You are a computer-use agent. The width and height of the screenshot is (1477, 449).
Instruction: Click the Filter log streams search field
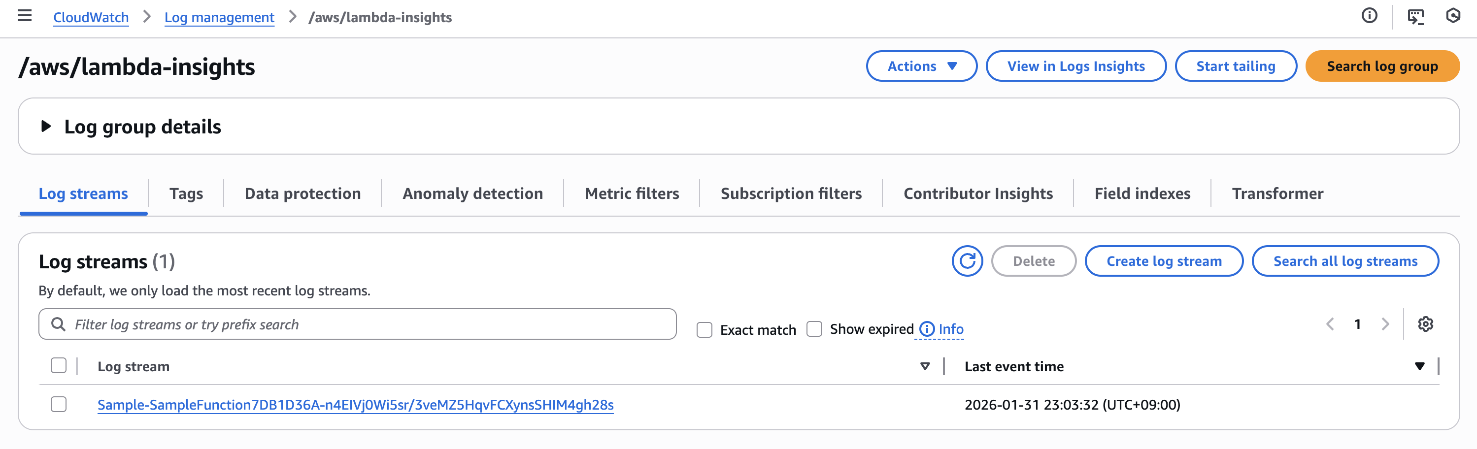coord(367,325)
